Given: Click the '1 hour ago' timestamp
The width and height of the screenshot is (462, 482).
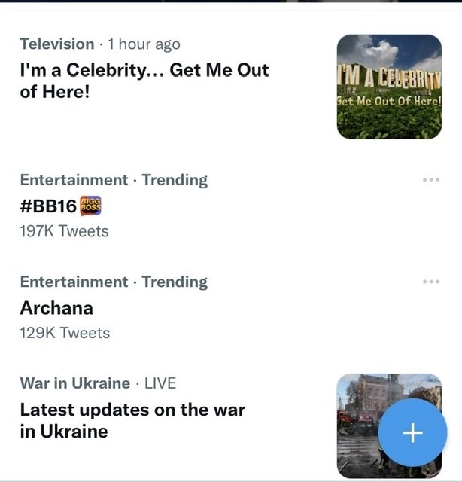Looking at the screenshot, I should click(144, 44).
